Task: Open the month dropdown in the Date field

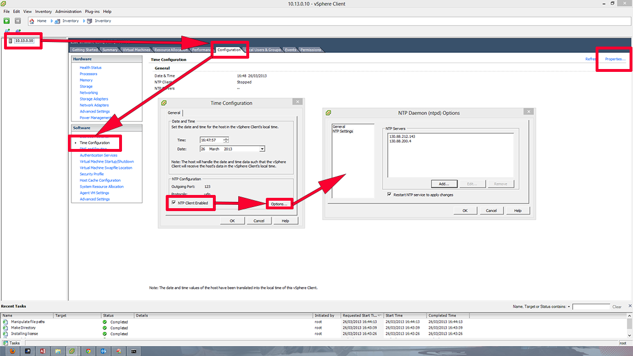Action: pos(262,148)
